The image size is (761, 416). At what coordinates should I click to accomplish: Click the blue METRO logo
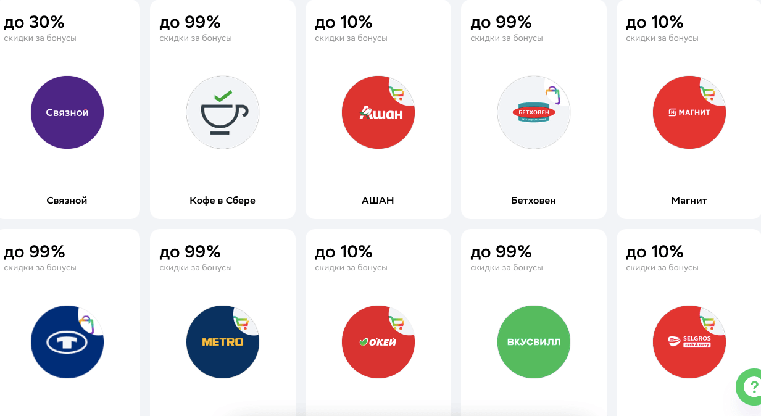[223, 342]
